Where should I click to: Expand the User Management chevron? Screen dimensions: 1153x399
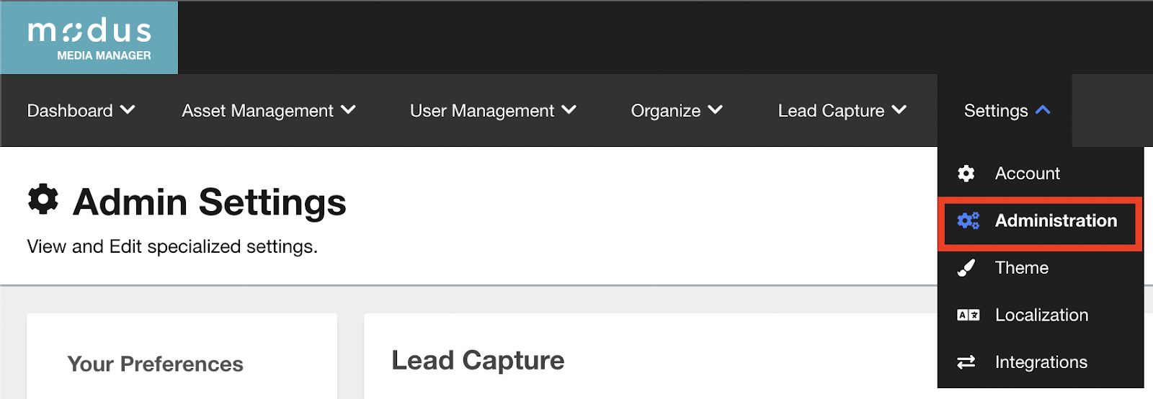(x=569, y=110)
